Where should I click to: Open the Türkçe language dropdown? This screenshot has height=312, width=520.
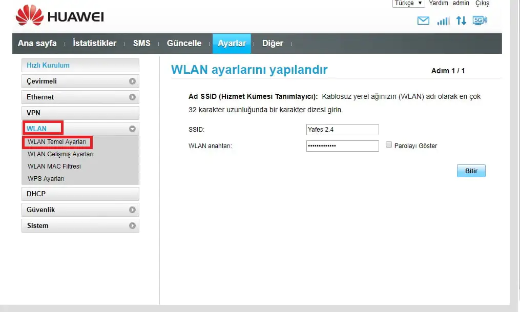408,3
